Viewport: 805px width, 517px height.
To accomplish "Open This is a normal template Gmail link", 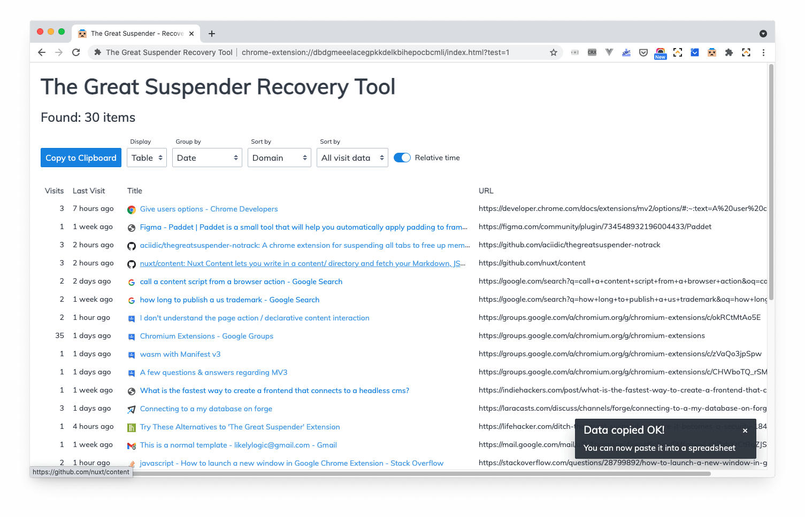I will click(x=238, y=445).
